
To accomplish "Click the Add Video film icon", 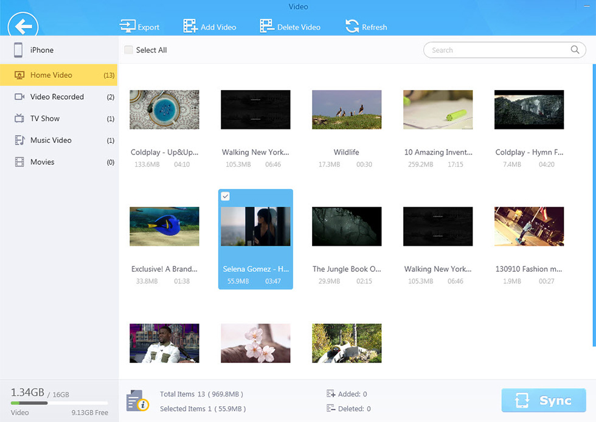I will pos(190,26).
